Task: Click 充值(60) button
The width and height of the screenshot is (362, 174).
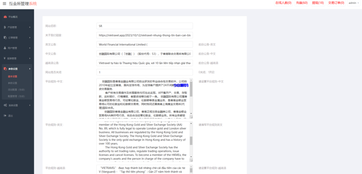Action: 302,3
